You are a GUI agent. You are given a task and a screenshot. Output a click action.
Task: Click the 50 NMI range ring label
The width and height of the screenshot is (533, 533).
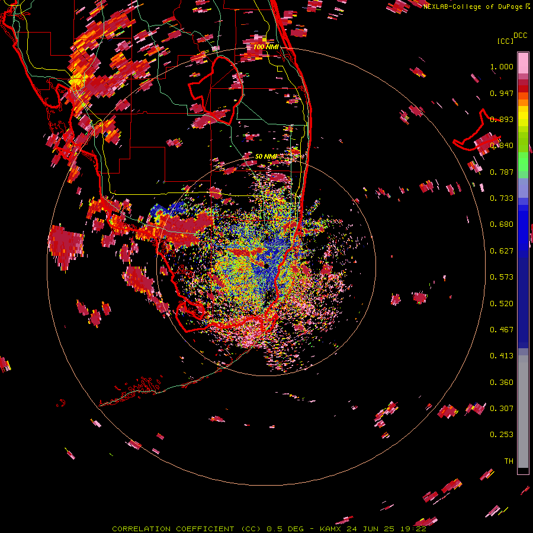265,156
